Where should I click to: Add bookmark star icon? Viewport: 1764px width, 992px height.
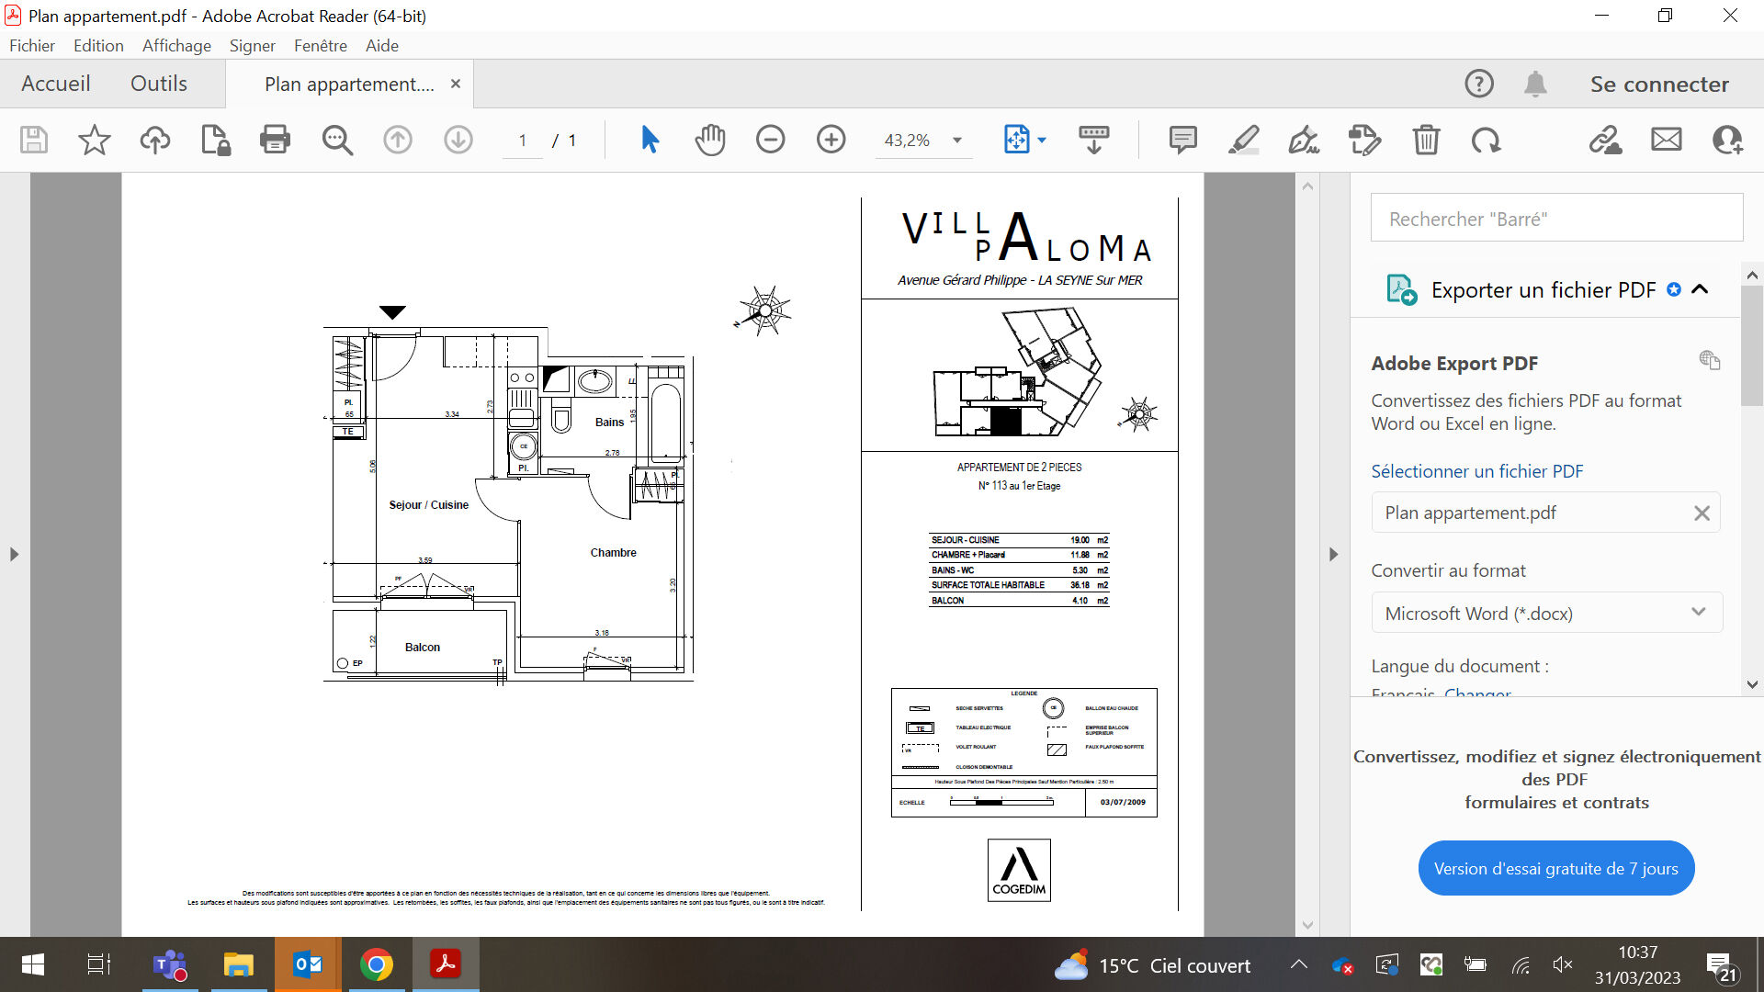point(94,140)
